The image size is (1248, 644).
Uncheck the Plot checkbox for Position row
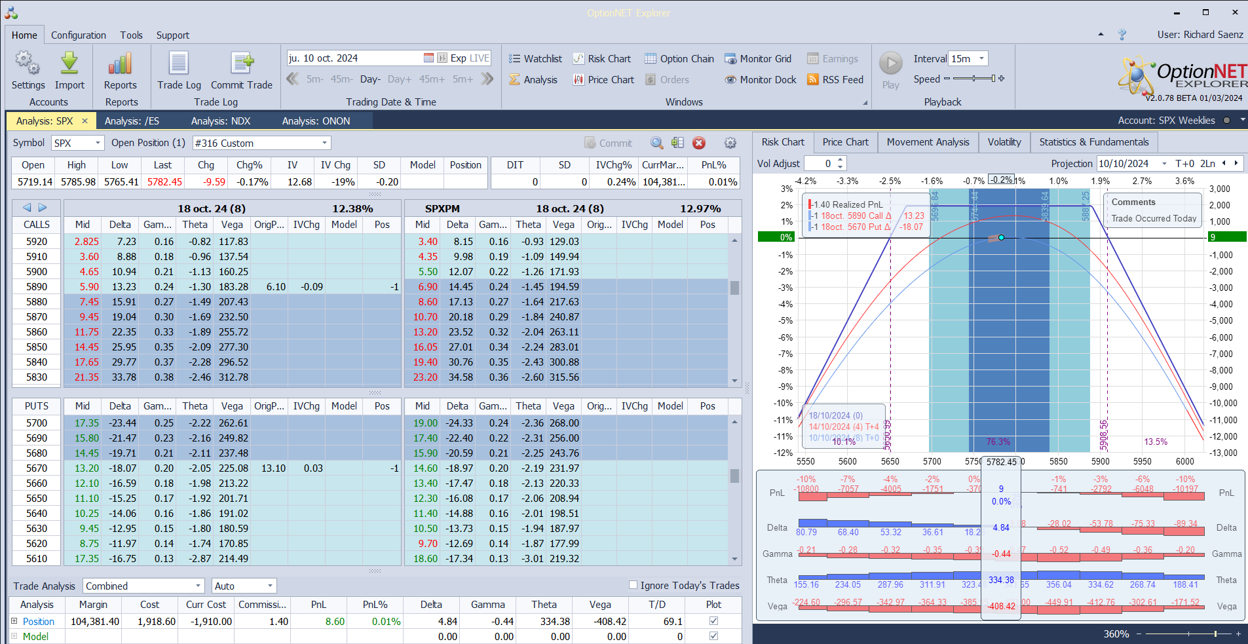(x=713, y=621)
